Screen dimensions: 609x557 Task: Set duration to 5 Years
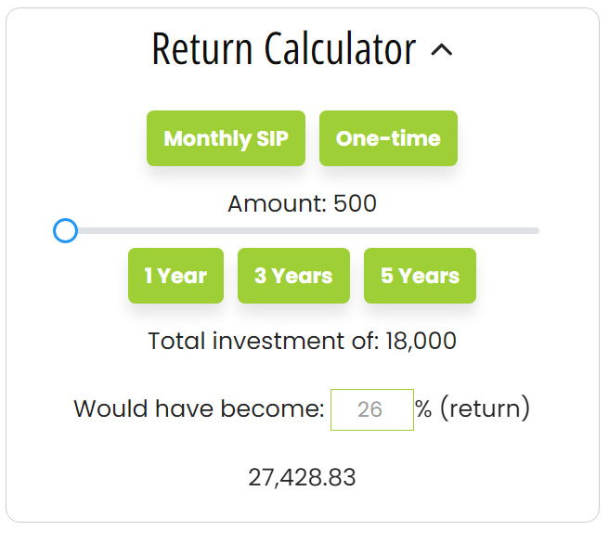(x=420, y=276)
